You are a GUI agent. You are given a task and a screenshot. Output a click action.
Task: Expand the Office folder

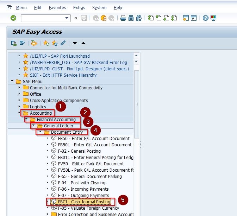coord(19,94)
